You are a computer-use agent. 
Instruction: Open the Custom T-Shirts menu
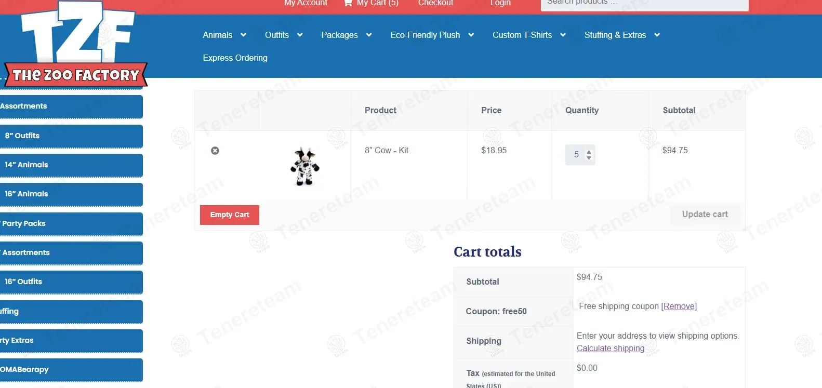pyautogui.click(x=522, y=35)
